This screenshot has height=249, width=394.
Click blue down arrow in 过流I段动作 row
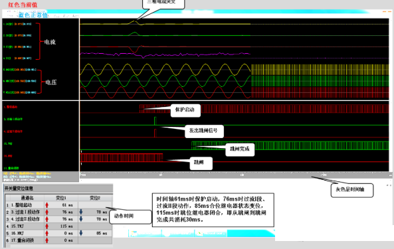pos(81,212)
